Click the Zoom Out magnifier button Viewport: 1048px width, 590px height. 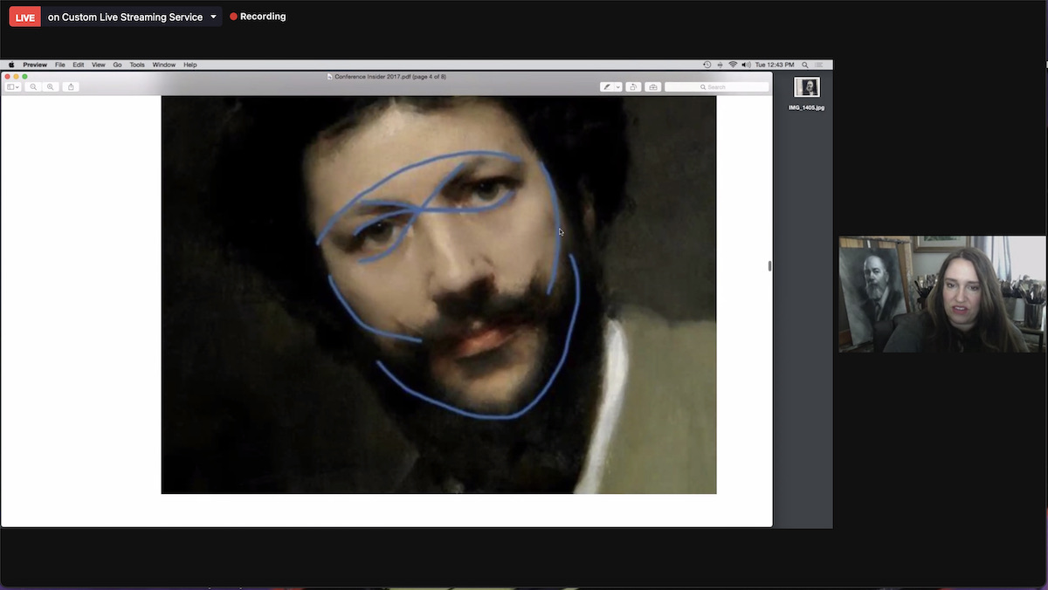34,86
